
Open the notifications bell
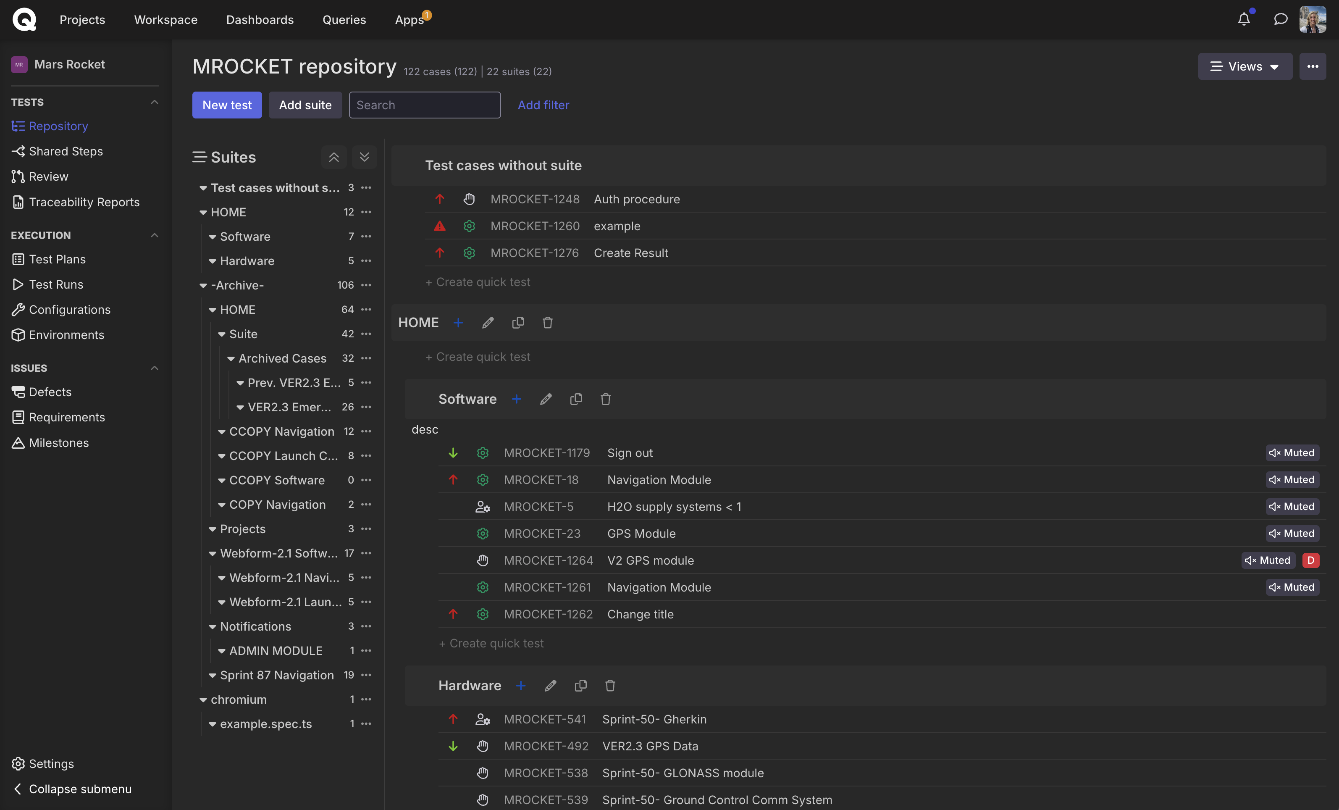tap(1244, 18)
